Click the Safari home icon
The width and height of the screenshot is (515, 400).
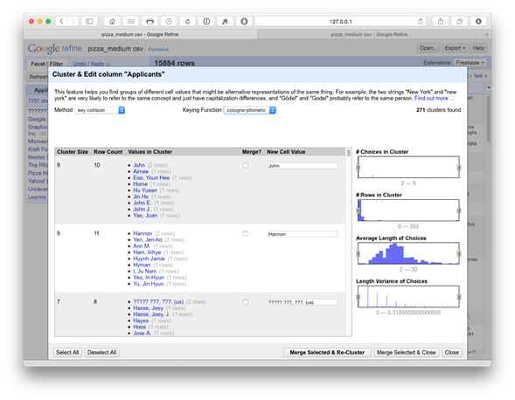(112, 22)
